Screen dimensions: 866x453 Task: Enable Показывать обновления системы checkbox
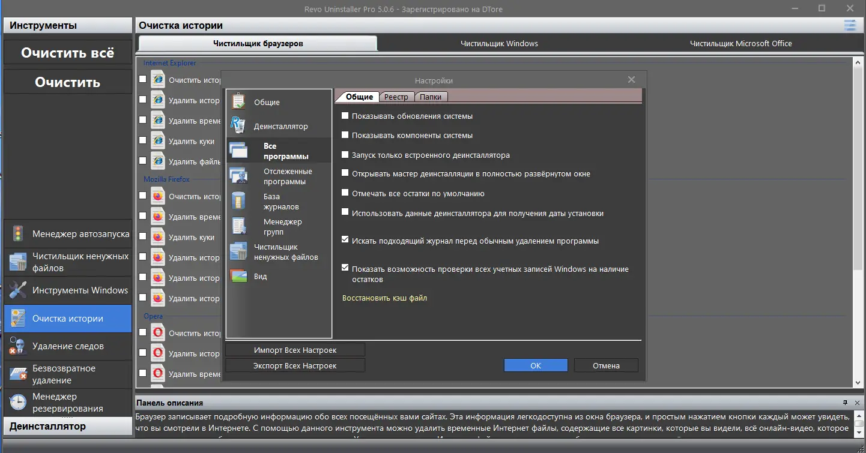point(345,116)
